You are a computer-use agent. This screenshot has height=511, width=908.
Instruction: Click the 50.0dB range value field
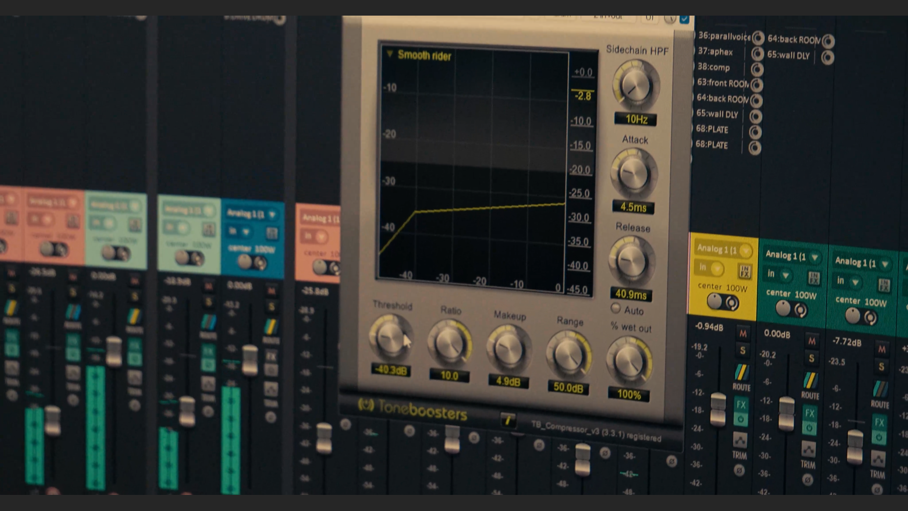click(568, 388)
